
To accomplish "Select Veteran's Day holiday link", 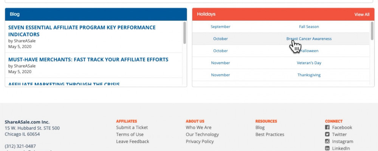I will pos(309,63).
